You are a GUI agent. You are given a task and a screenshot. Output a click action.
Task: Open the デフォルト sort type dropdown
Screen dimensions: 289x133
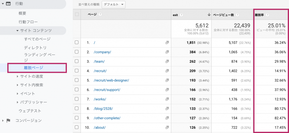(113, 4)
